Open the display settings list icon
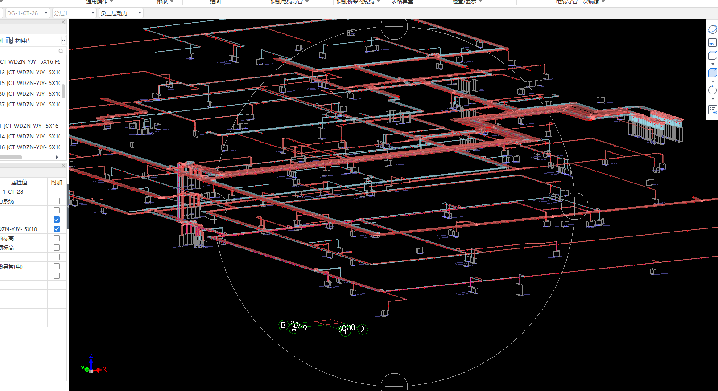Screen dimensions: 718x391 712,110
